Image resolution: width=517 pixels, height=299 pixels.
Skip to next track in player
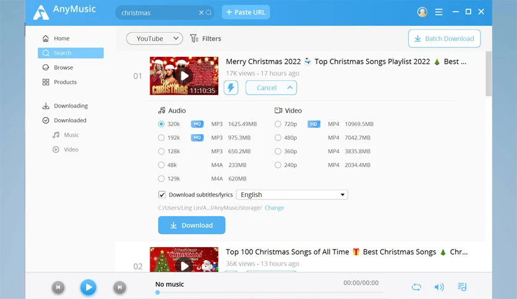(x=120, y=287)
